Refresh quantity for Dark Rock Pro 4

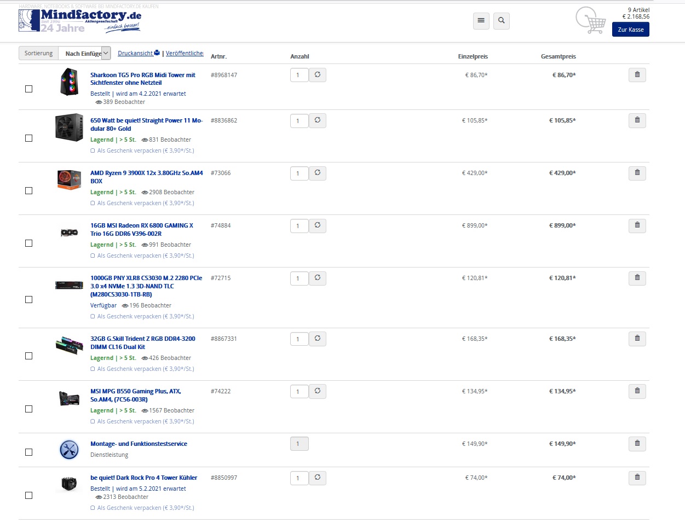click(x=318, y=478)
